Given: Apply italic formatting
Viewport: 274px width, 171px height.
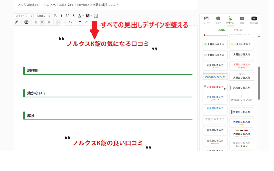Looking at the screenshot, I should click(61, 16).
